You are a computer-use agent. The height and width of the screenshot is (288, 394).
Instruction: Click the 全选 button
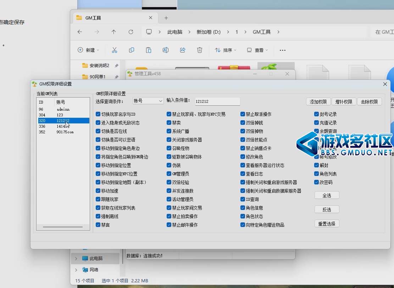327,195
